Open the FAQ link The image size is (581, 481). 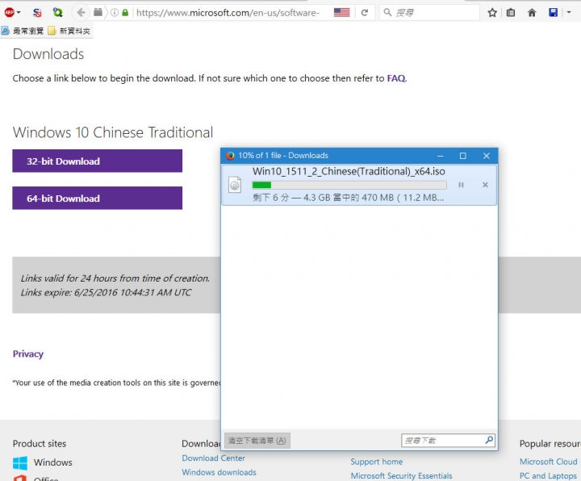[x=396, y=78]
